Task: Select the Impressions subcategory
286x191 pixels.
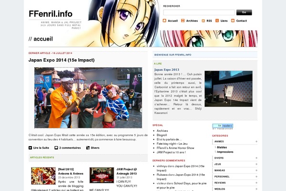Action: (x=225, y=152)
